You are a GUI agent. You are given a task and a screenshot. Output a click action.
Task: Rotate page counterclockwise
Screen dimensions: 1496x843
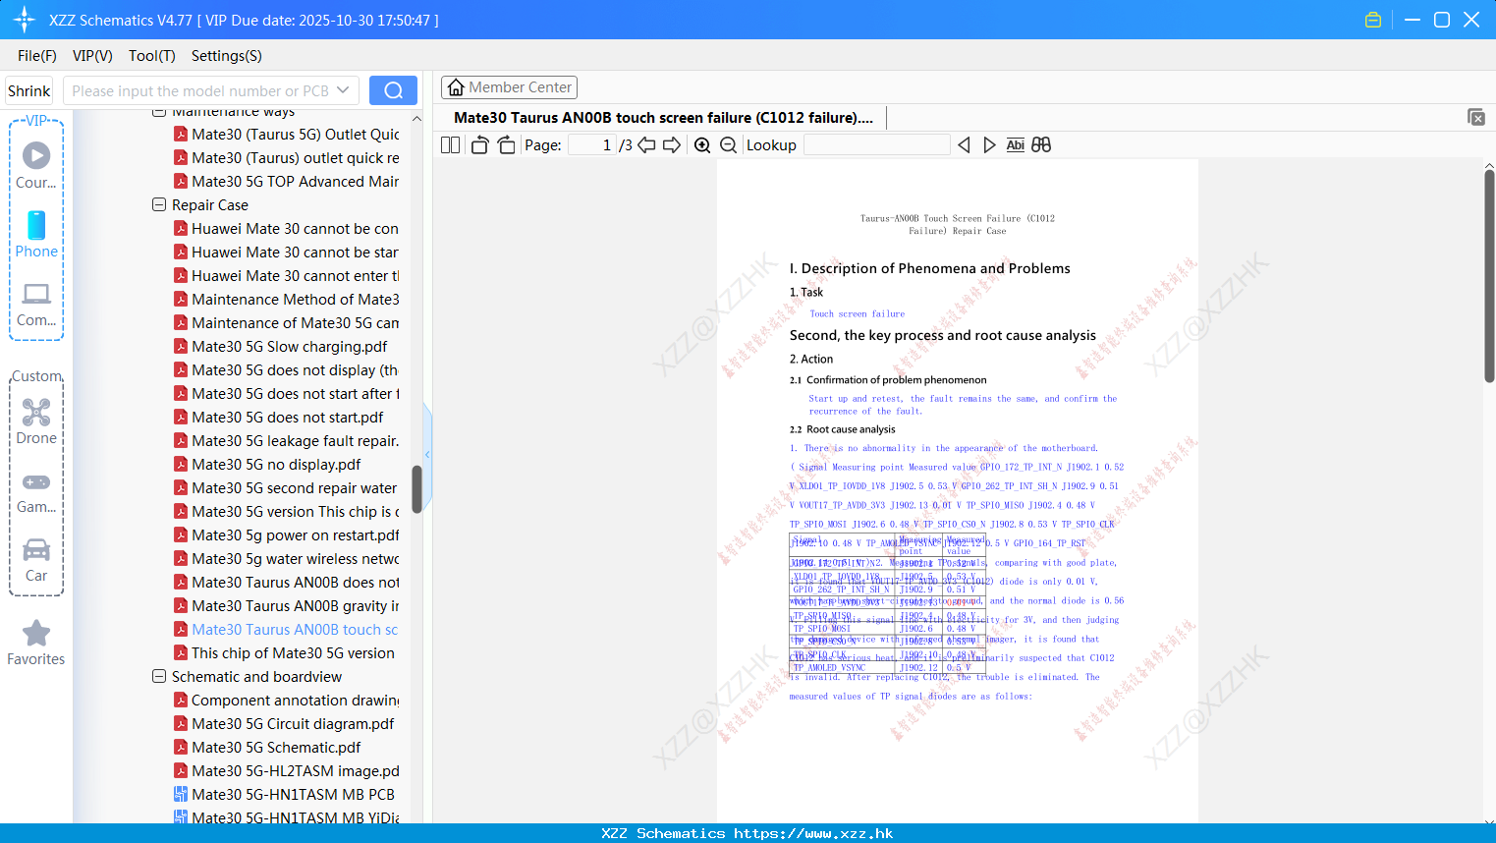coord(479,144)
